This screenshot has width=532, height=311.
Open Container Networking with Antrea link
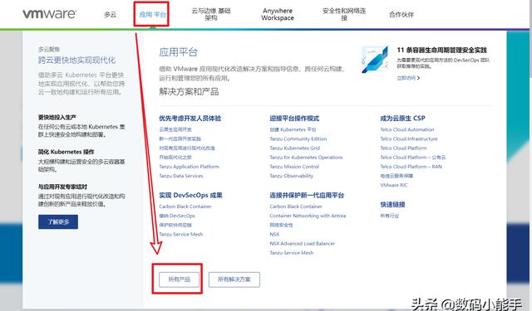[308, 216]
